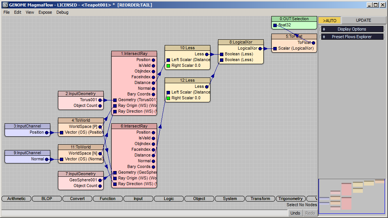Select the 6:IntersectRay node title
The width and height of the screenshot is (388, 218).
[x=134, y=126]
